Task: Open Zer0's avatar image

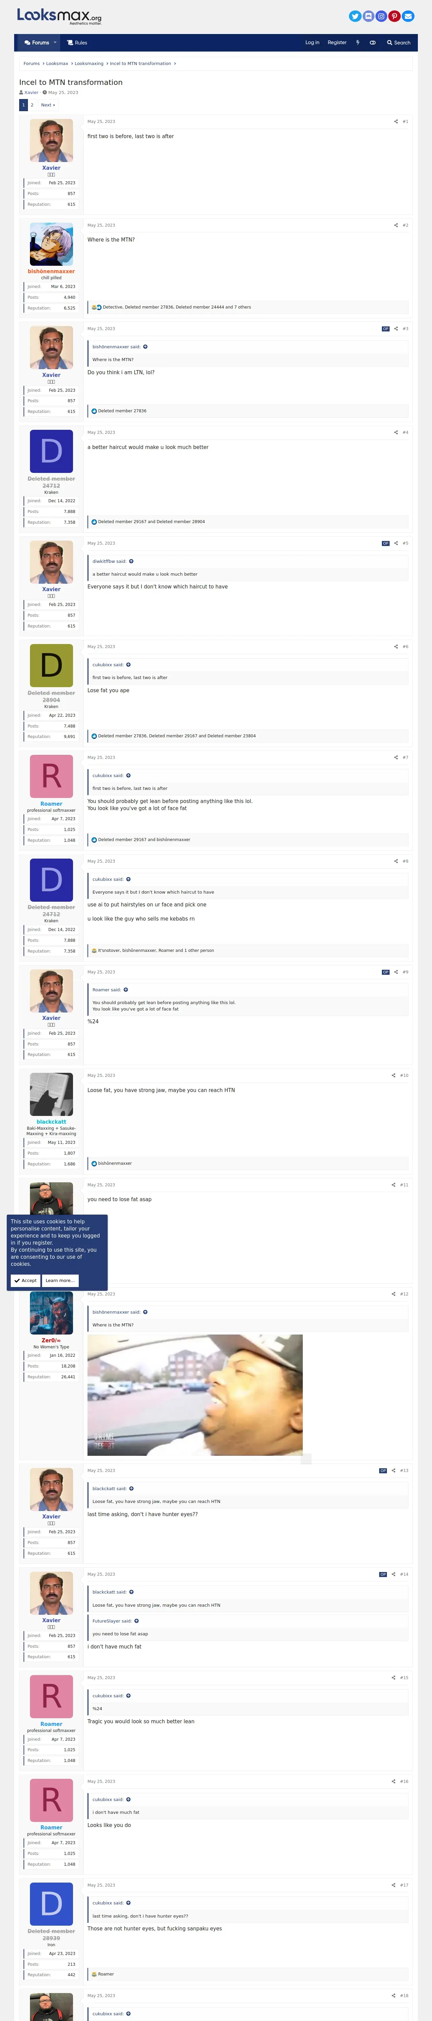Action: [x=51, y=1313]
